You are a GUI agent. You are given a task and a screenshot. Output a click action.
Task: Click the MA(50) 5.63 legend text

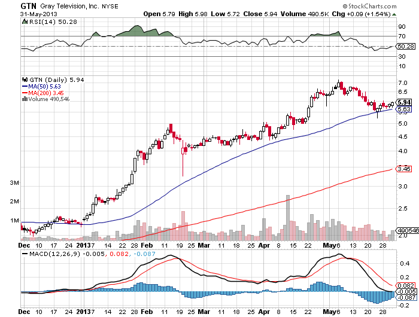pos(45,87)
